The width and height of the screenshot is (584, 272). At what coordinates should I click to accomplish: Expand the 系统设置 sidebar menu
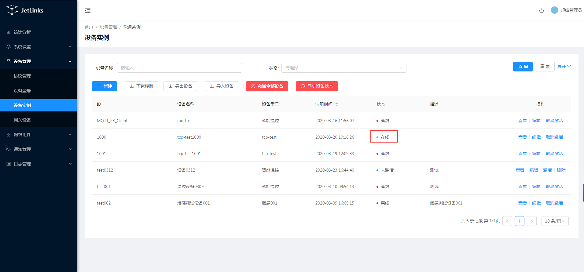click(x=39, y=47)
